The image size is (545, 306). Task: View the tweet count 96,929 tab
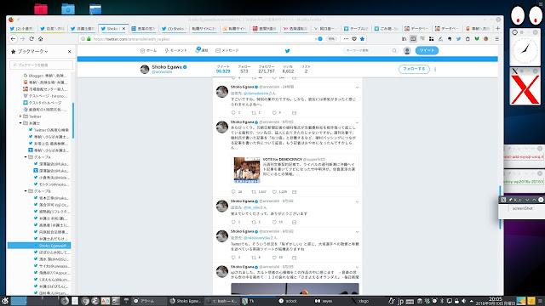(223, 69)
